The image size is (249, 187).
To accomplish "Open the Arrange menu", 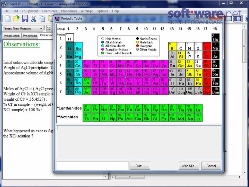I will point(87,11).
